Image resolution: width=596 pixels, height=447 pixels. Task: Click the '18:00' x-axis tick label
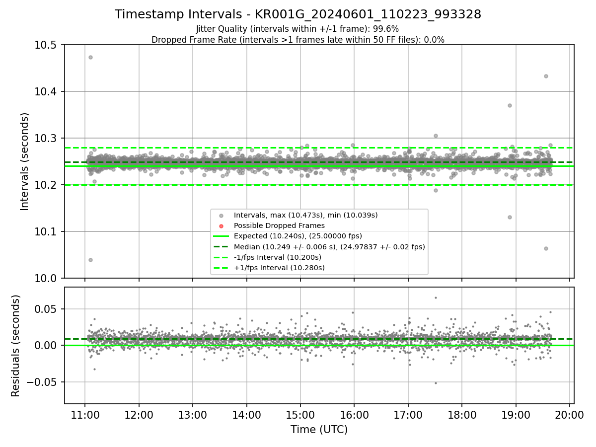pos(462,415)
